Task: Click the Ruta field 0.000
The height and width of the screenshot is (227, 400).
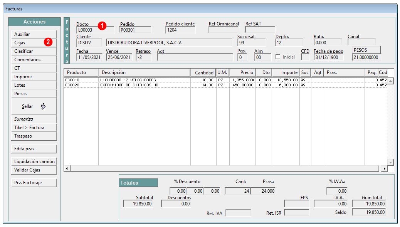Action: [328, 43]
